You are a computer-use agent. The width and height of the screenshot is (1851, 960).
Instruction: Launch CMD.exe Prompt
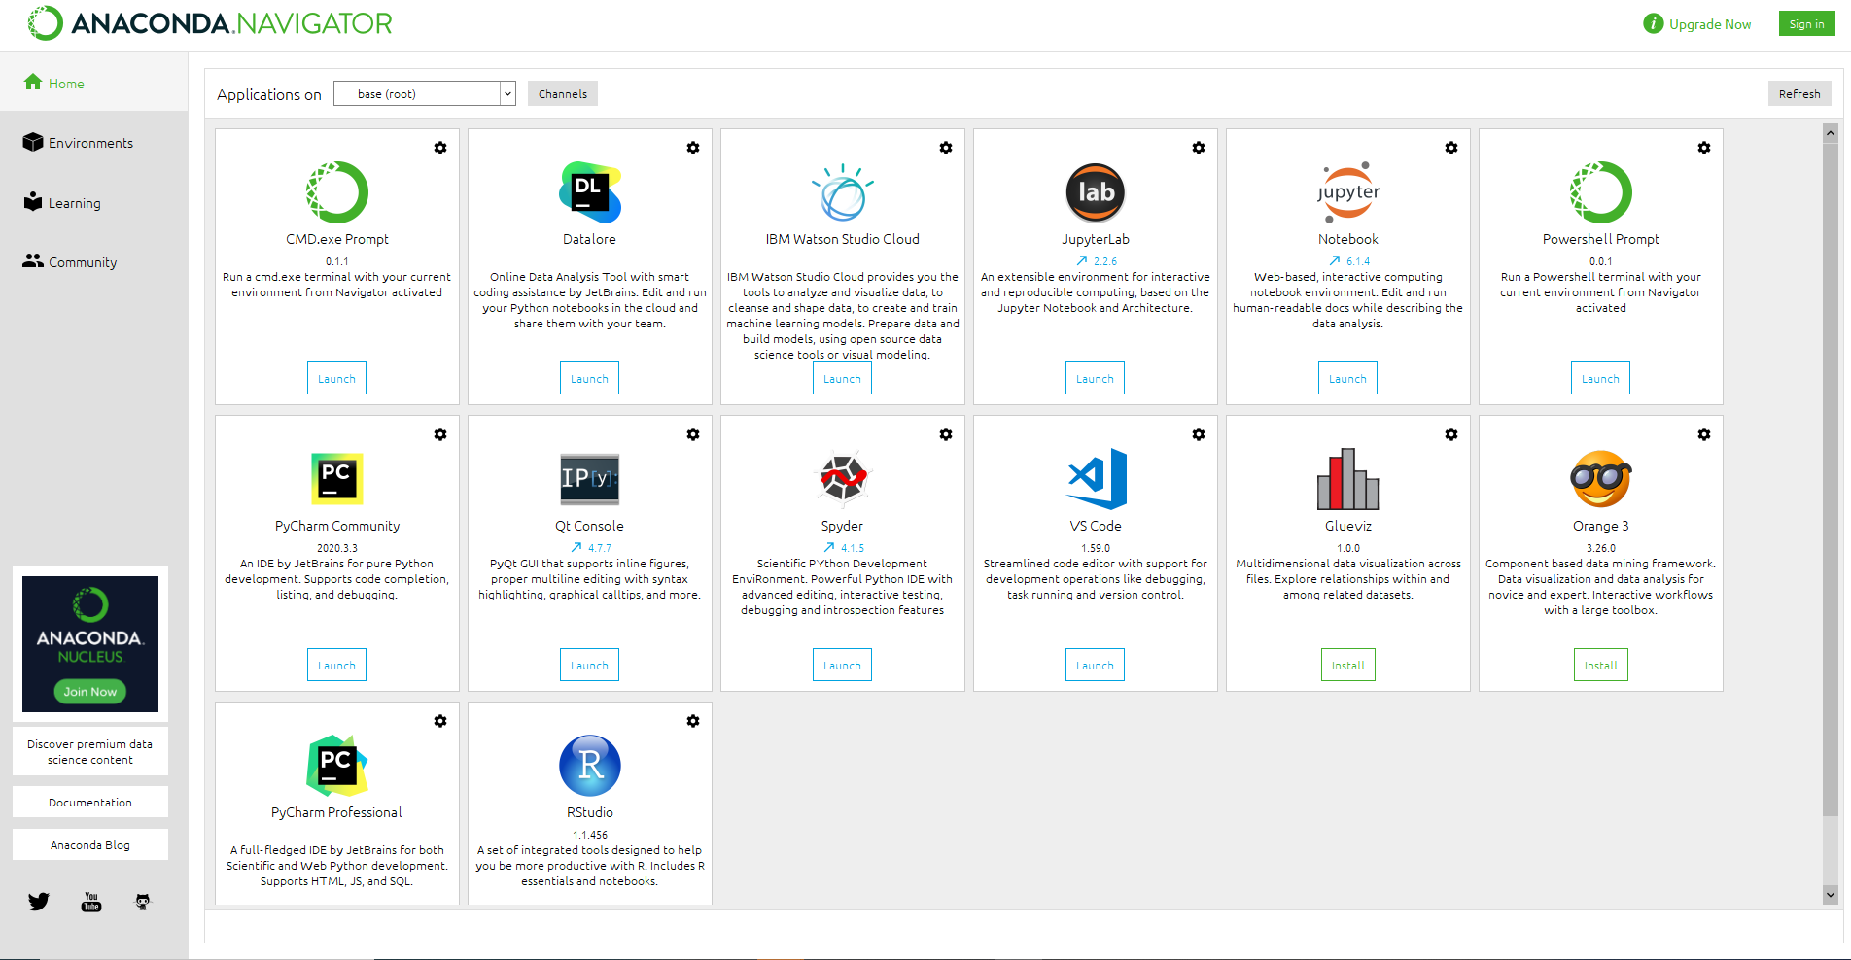click(x=337, y=378)
